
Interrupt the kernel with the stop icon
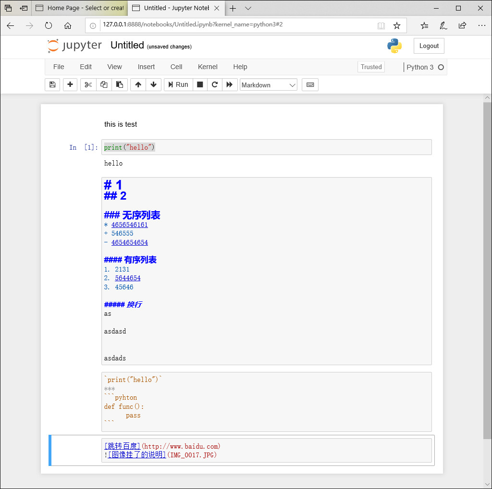point(200,84)
